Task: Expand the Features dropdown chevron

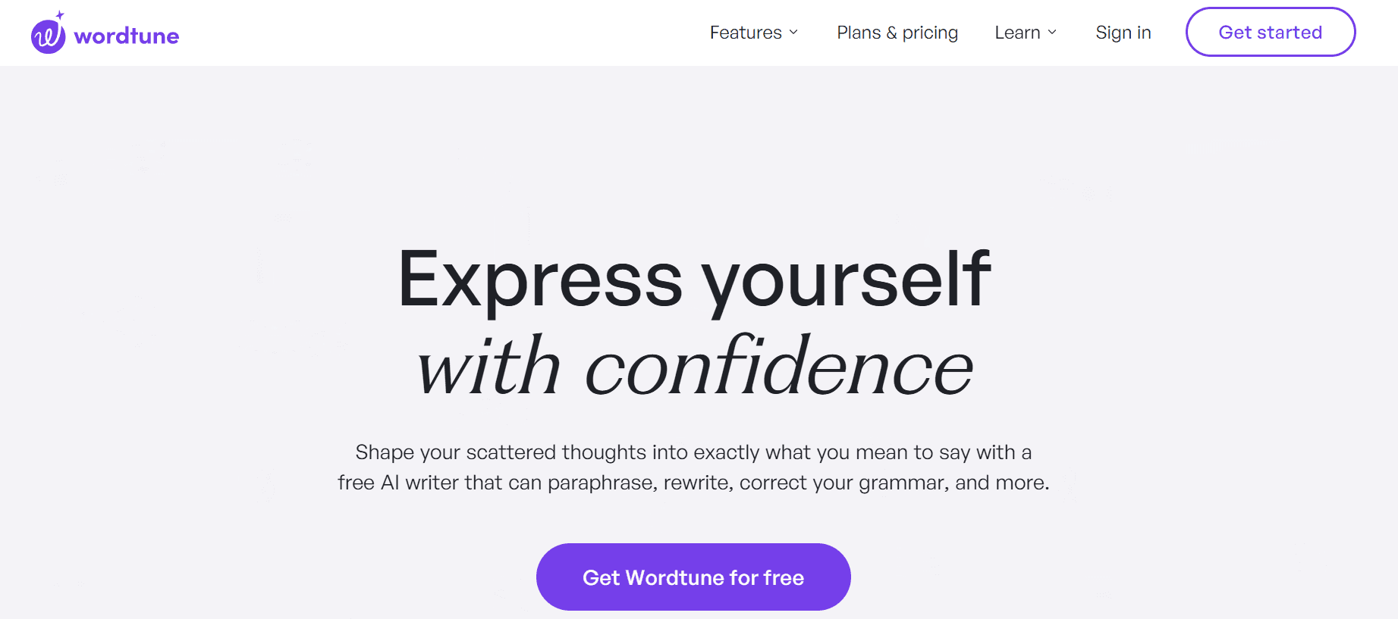Action: click(794, 33)
